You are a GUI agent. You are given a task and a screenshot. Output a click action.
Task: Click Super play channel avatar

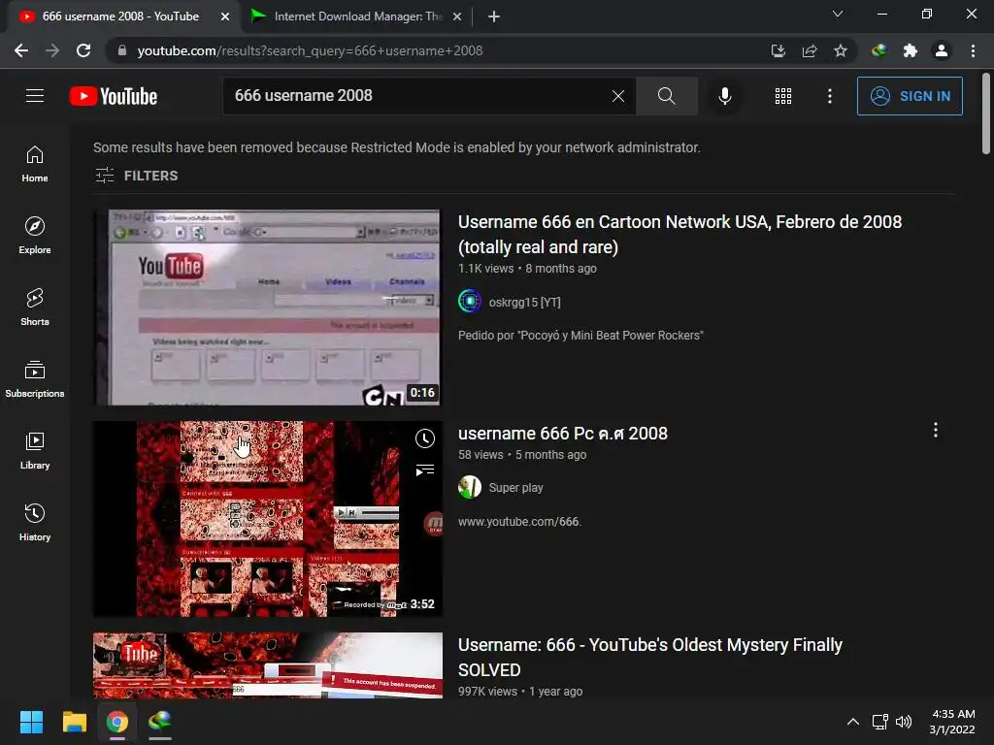[470, 487]
